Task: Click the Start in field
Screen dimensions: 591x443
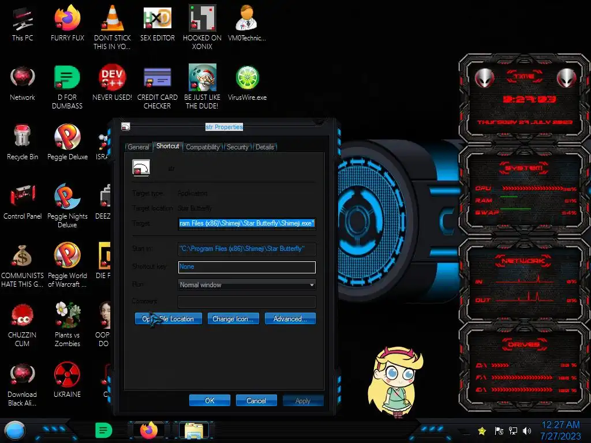Action: (x=247, y=249)
